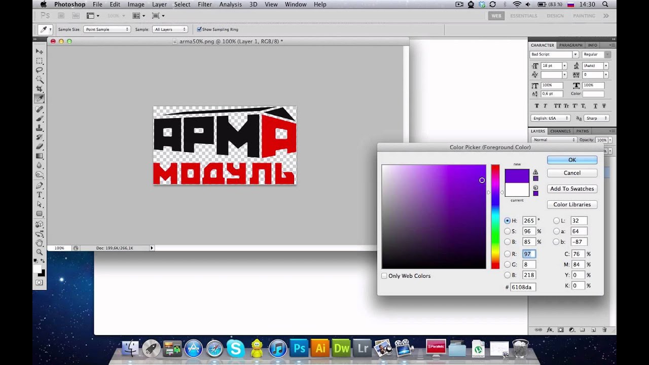
Task: Select the History Brush tool
Action: [39, 137]
